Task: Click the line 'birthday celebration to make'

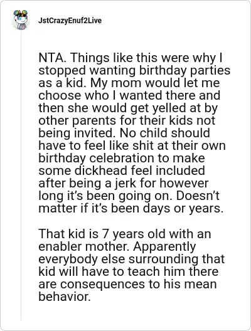Action: click(122, 158)
